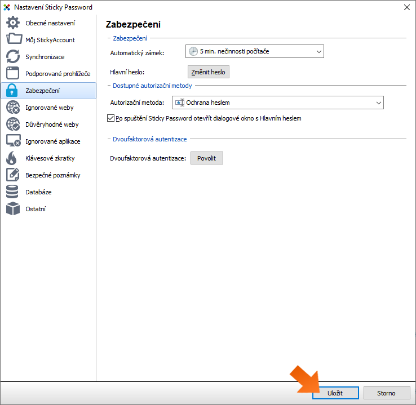Viewport: 416px width, 405px height.
Task: Click the Hlavní heslo: label
Action: click(x=127, y=72)
